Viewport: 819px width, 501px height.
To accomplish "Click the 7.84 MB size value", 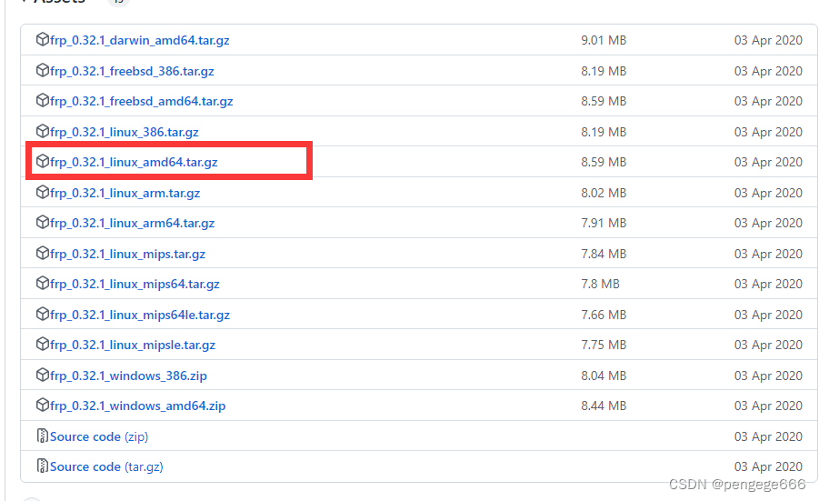I will [x=604, y=254].
